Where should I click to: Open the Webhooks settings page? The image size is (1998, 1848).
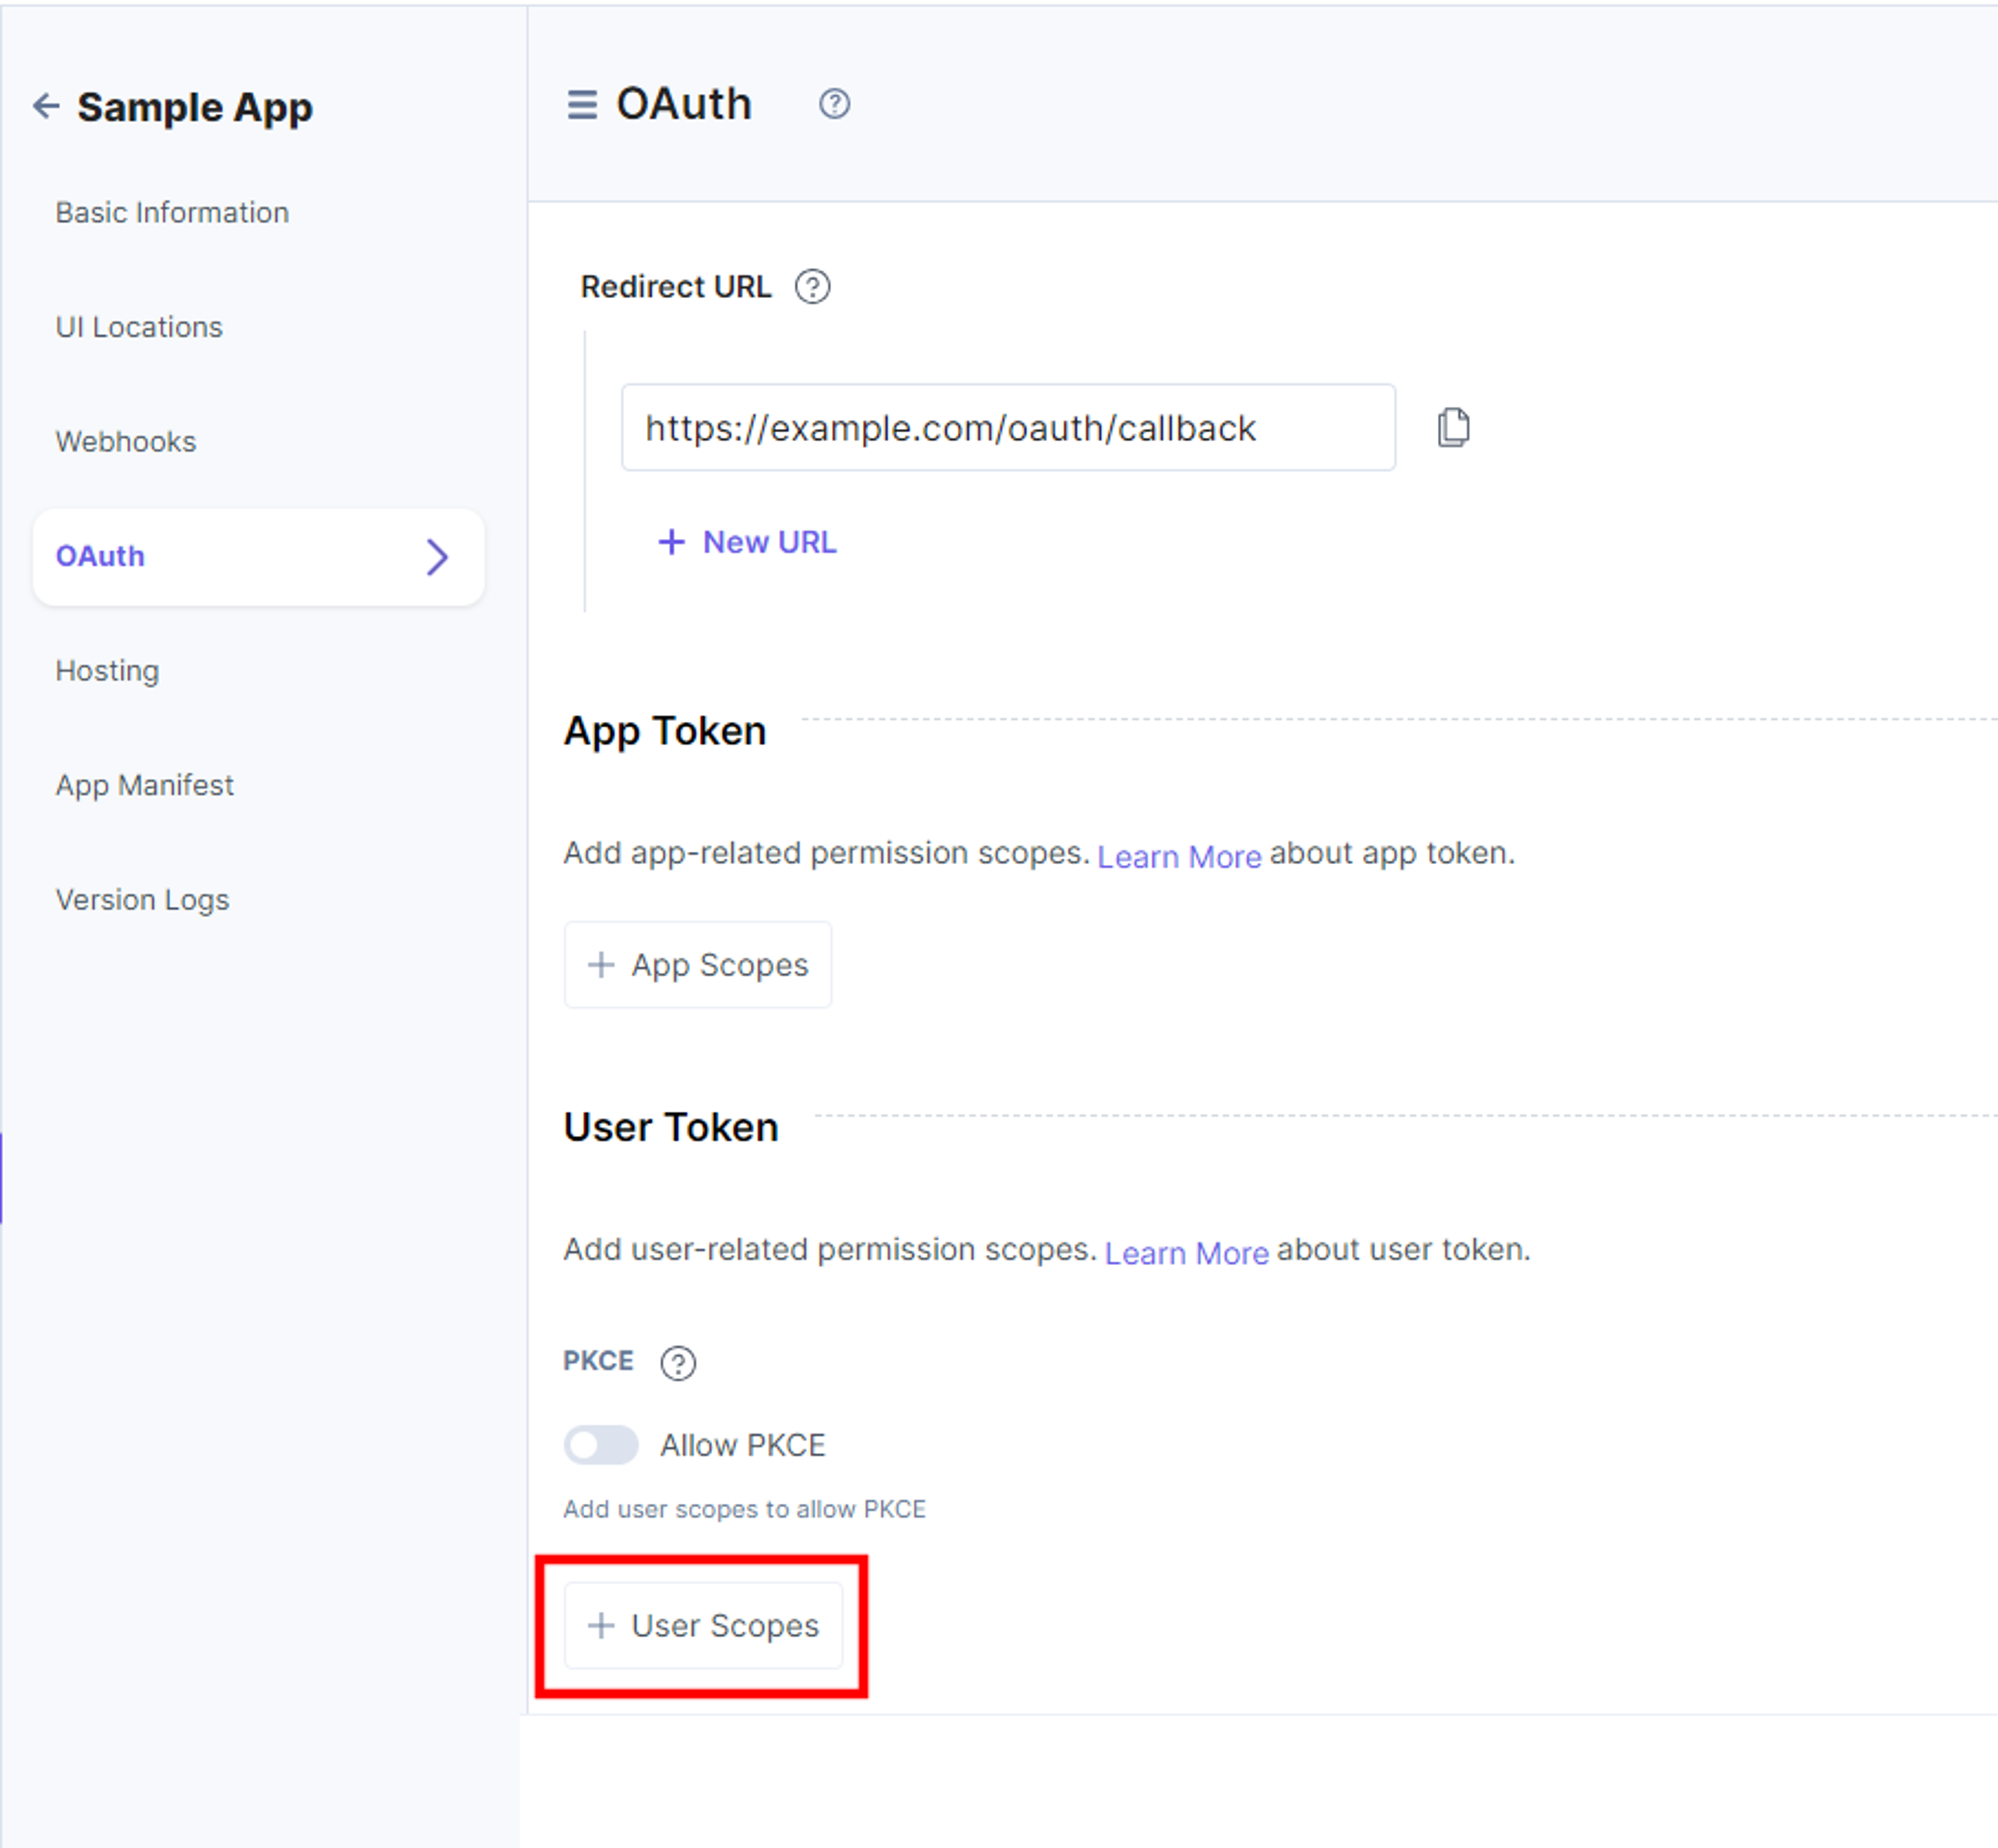(126, 442)
